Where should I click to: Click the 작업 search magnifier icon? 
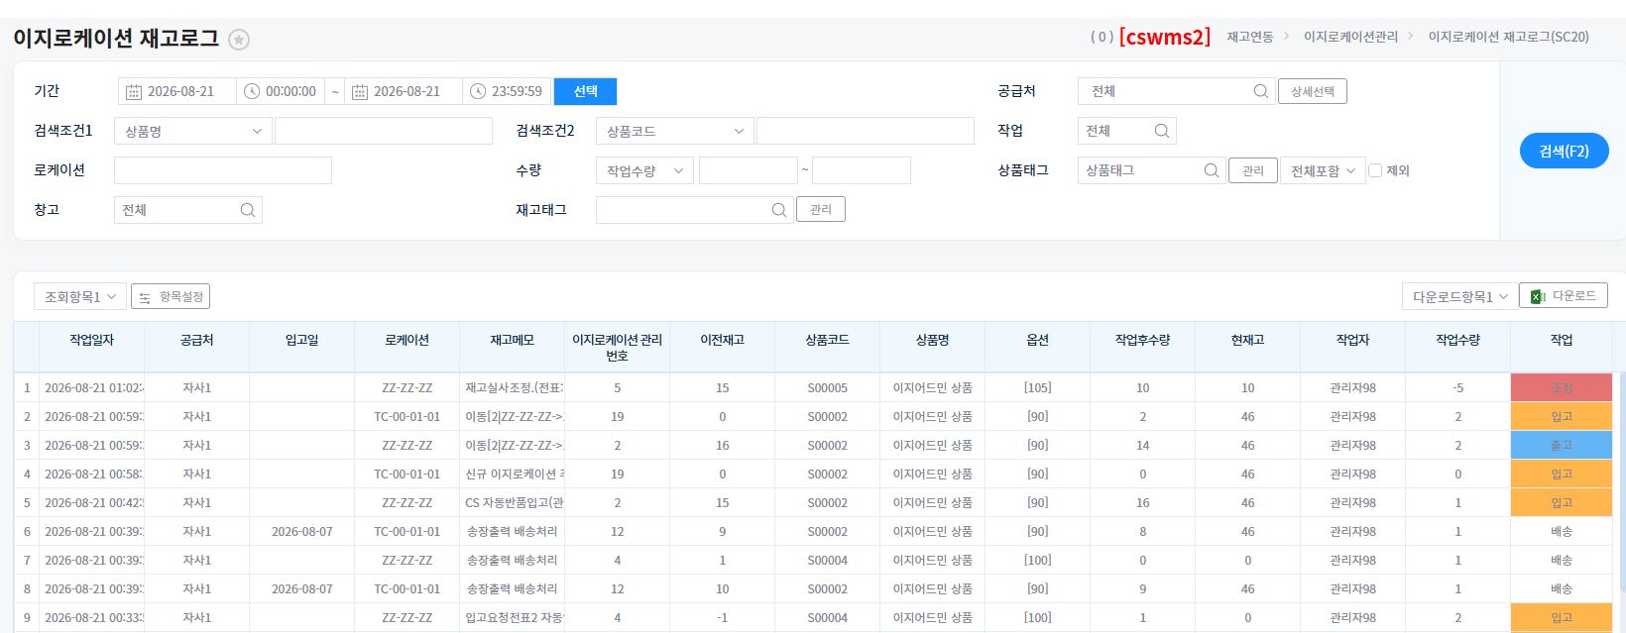[x=1162, y=131]
